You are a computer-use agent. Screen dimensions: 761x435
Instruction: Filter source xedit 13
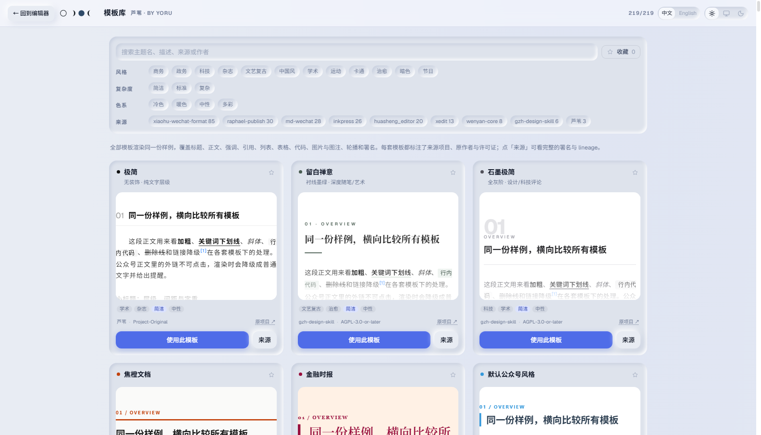pos(444,121)
